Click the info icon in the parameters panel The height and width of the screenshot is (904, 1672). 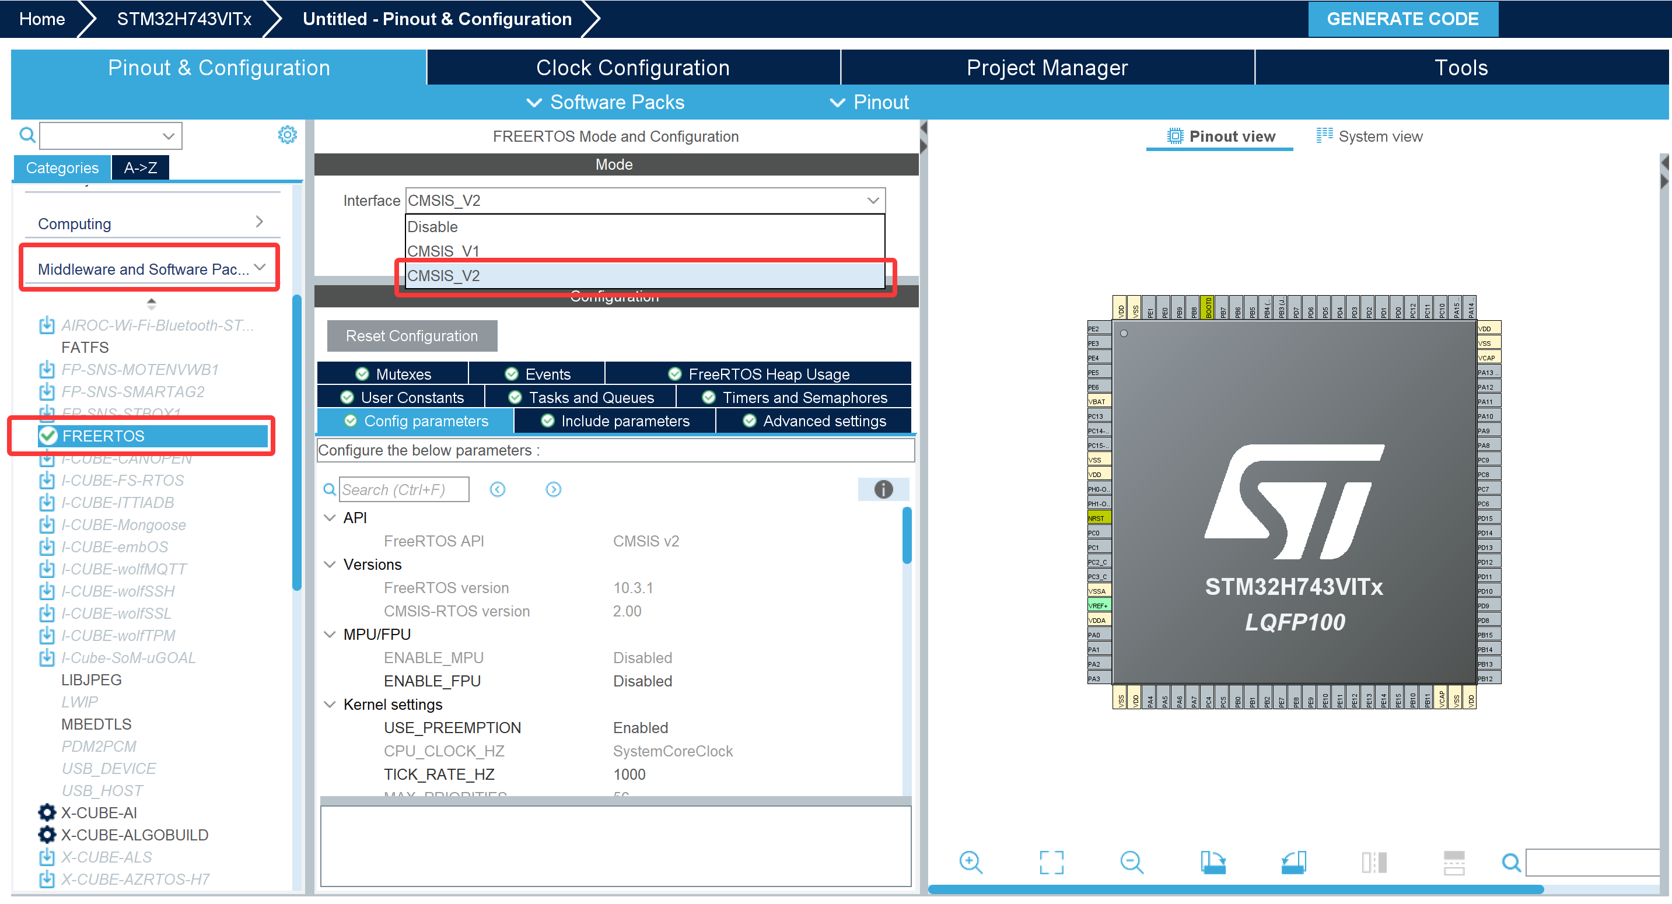(883, 489)
